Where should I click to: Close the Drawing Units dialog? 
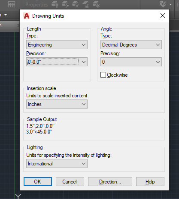(x=163, y=16)
